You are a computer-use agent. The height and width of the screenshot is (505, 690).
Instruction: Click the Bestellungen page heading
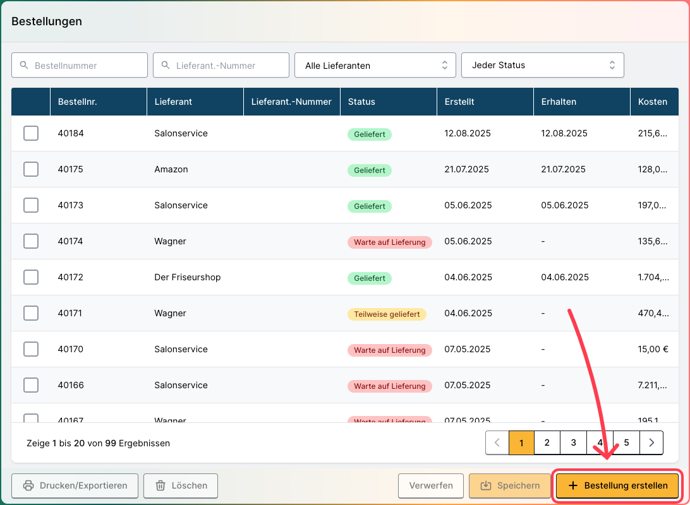click(47, 21)
